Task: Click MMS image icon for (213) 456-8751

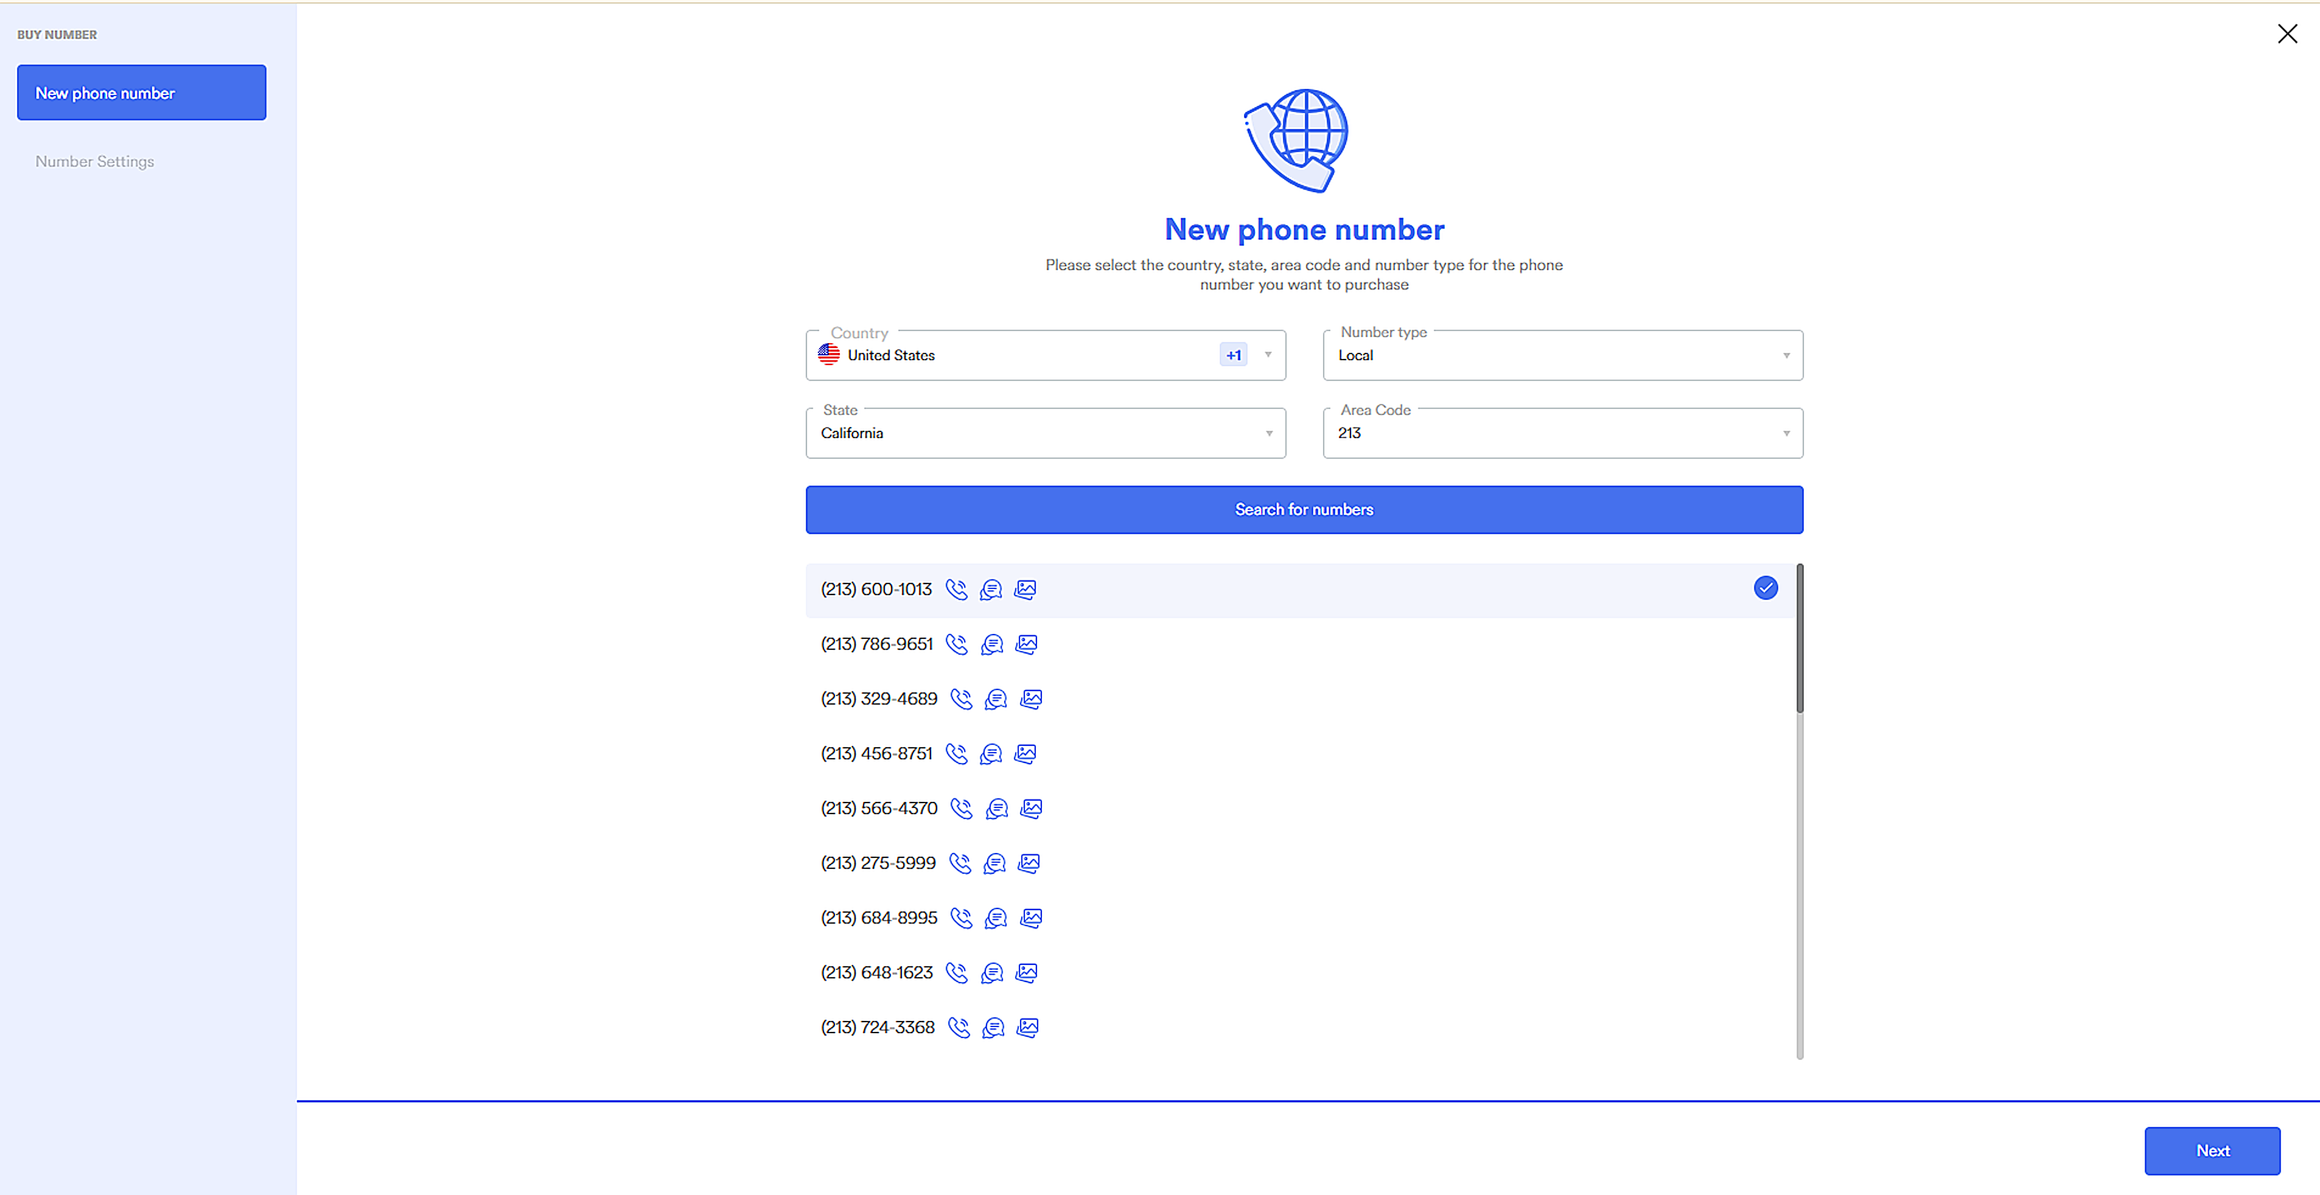Action: tap(1025, 754)
